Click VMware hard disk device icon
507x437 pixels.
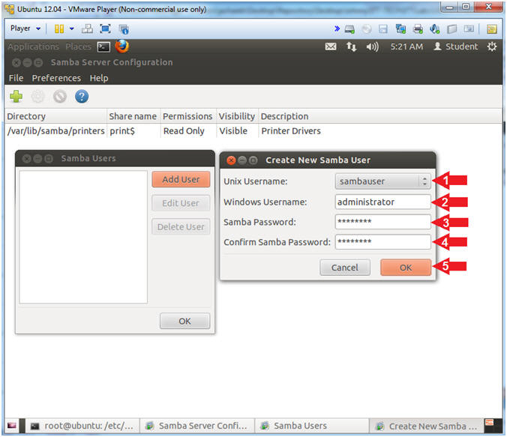point(349,29)
